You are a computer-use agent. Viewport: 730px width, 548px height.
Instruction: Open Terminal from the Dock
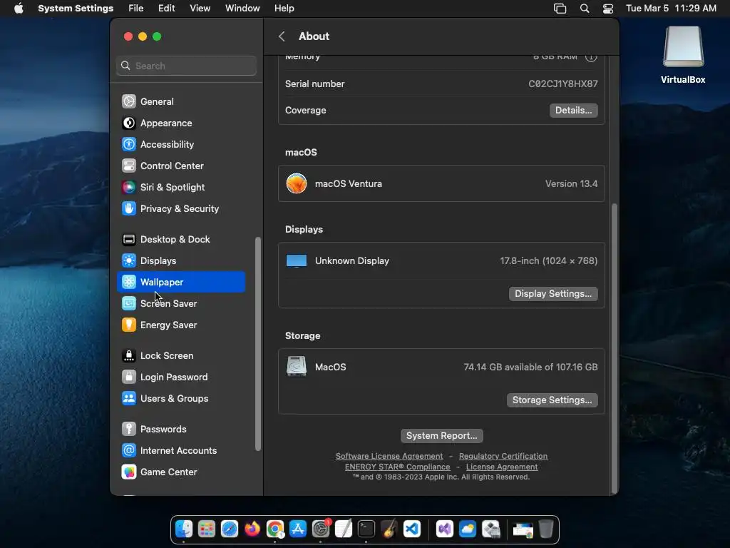tap(366, 529)
